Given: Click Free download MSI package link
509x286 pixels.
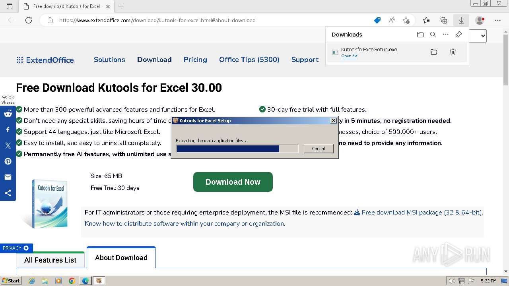Looking at the screenshot, I should click(x=418, y=213).
